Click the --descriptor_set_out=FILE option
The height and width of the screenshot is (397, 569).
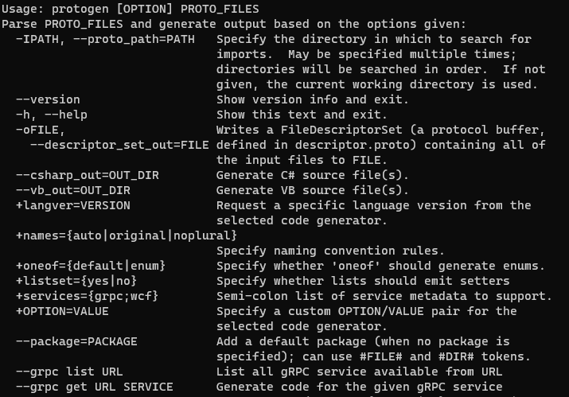119,145
